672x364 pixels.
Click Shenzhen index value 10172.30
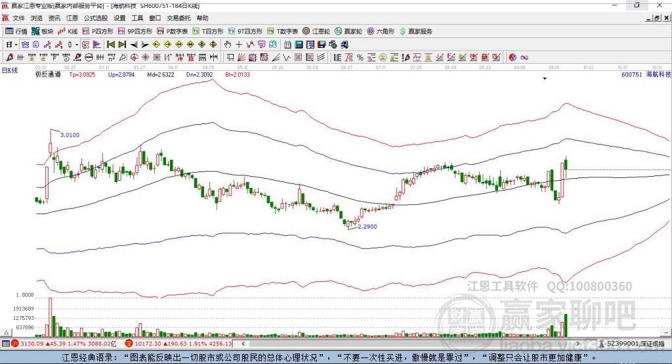coord(148,344)
